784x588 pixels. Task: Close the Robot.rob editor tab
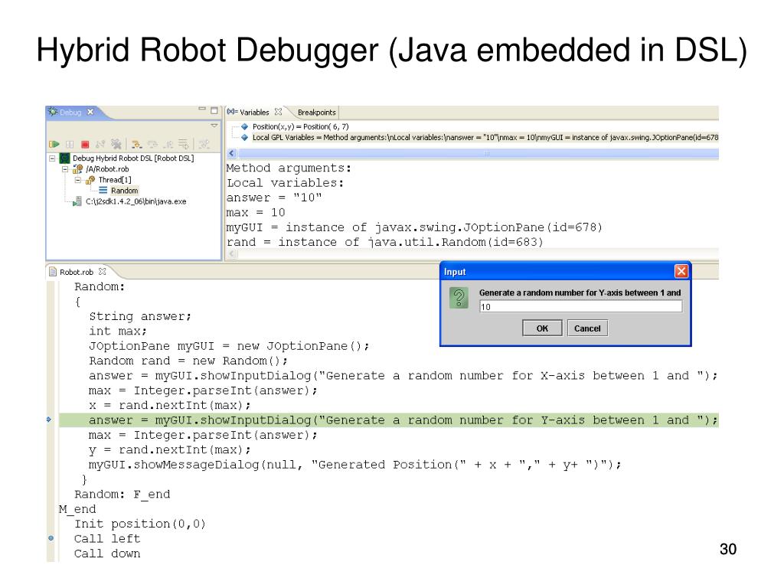point(103,272)
